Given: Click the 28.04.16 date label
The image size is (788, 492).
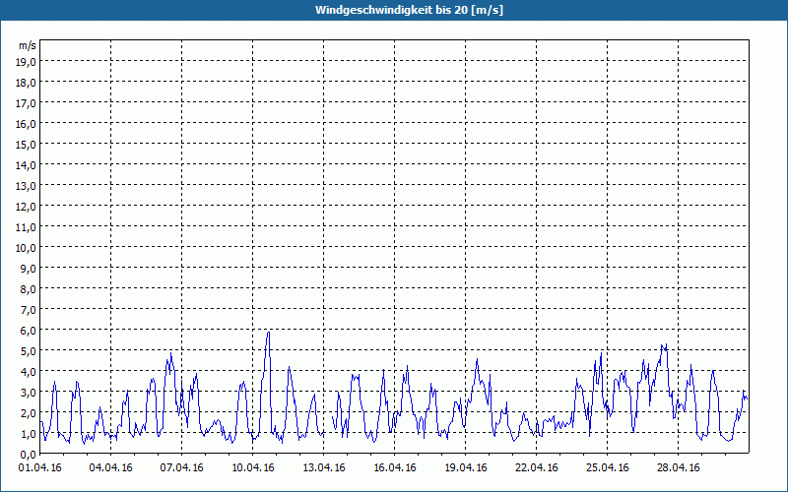Looking at the screenshot, I should 678,468.
